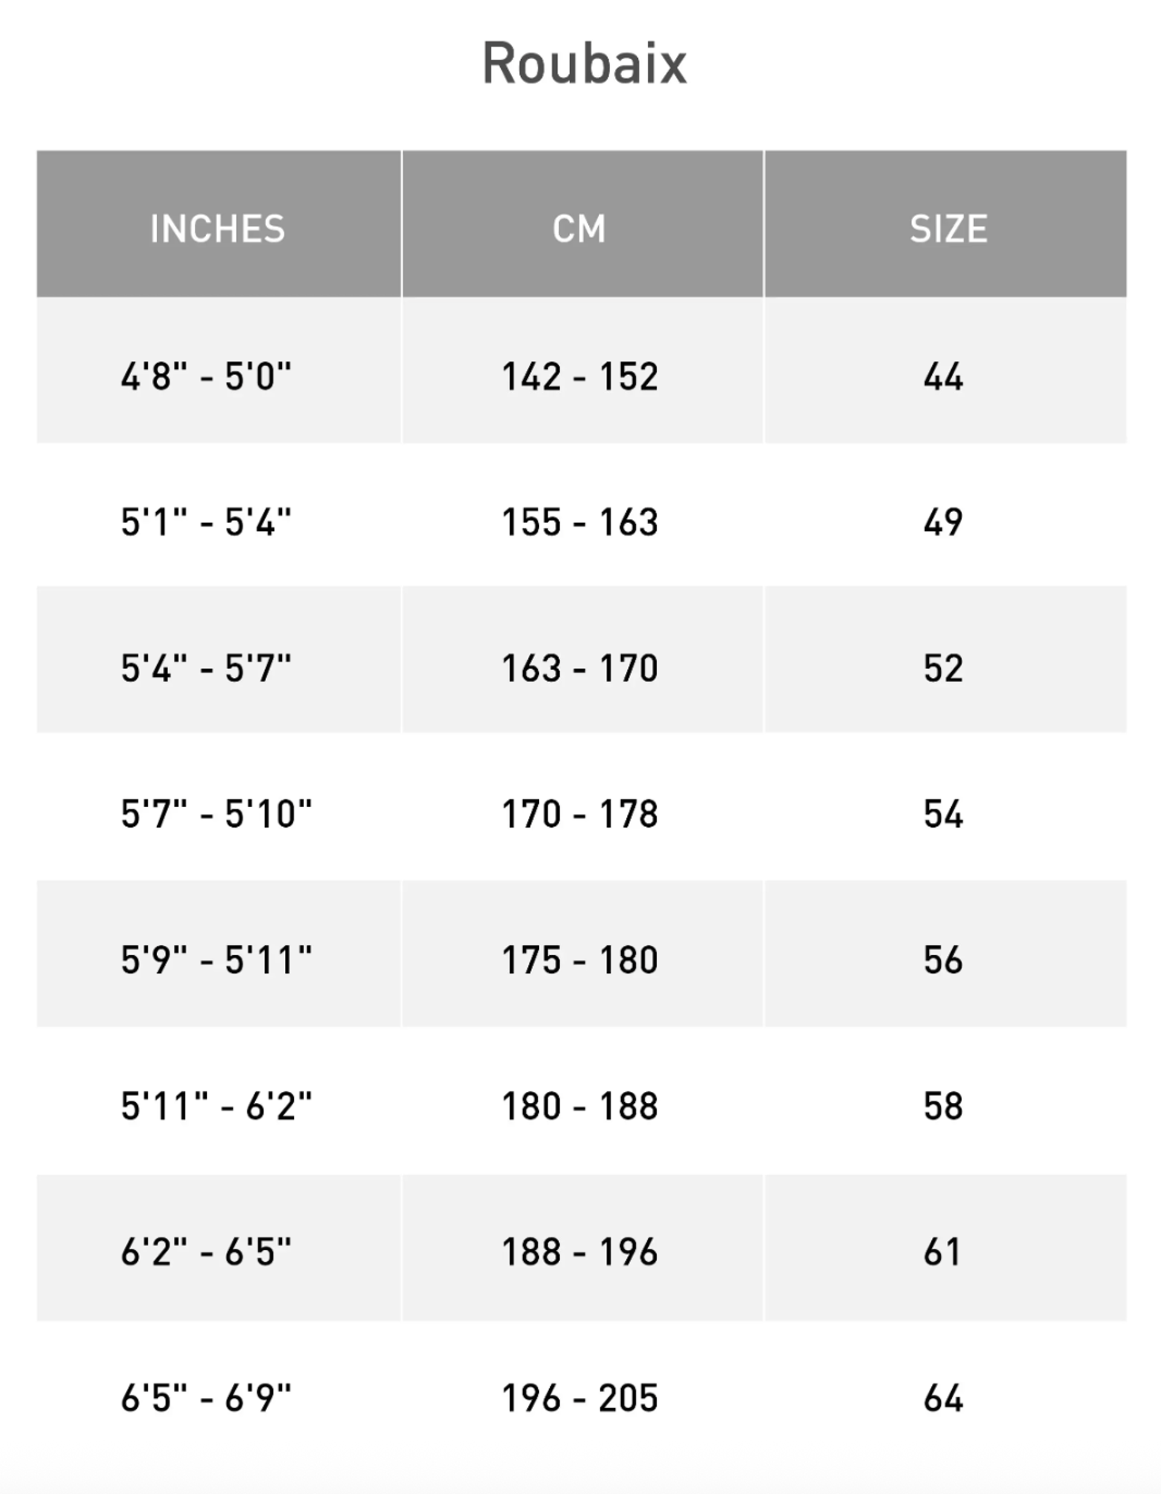Click the 142 - 152 cm cell
Screen dimensions: 1161x1494
[x=579, y=376]
